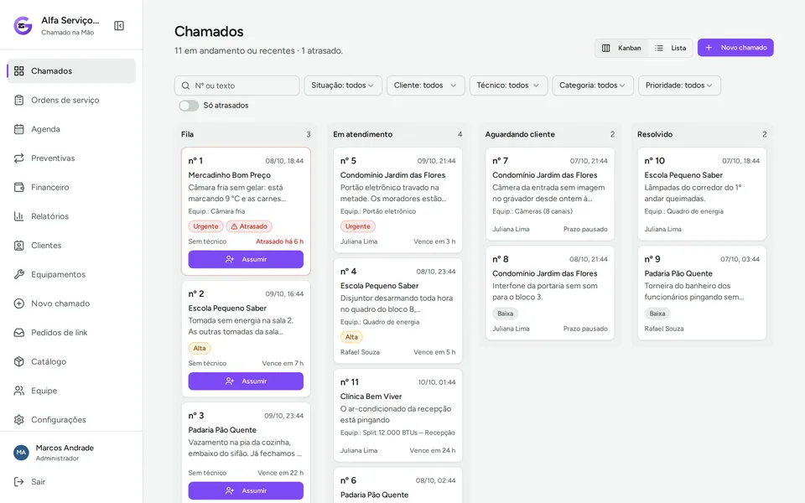Click the plus icon in Novo chamado button

click(709, 48)
